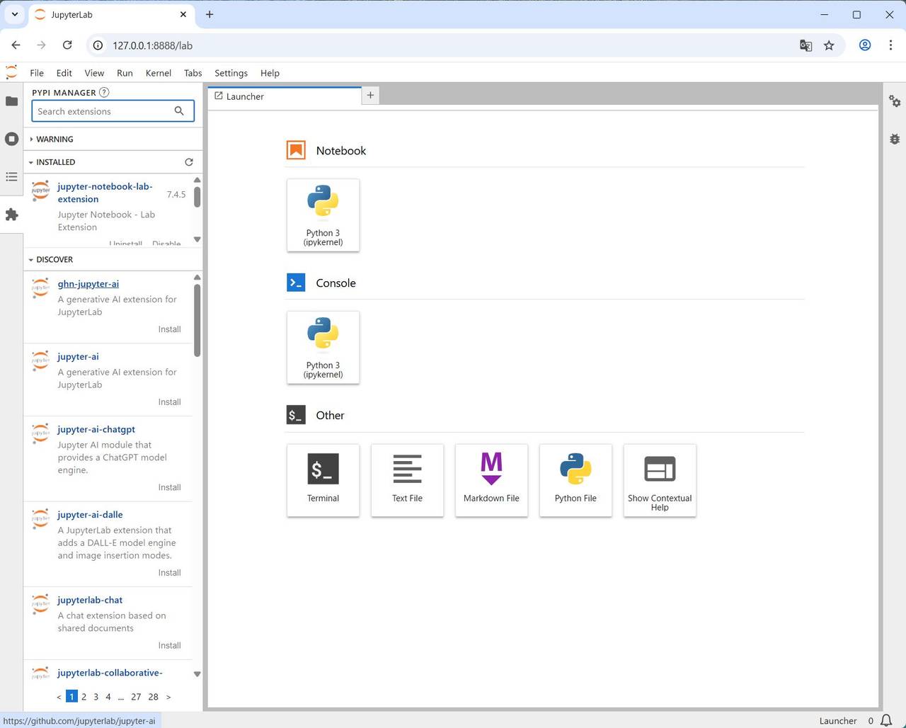Open the Settings menu
This screenshot has width=906, height=728.
tap(231, 73)
